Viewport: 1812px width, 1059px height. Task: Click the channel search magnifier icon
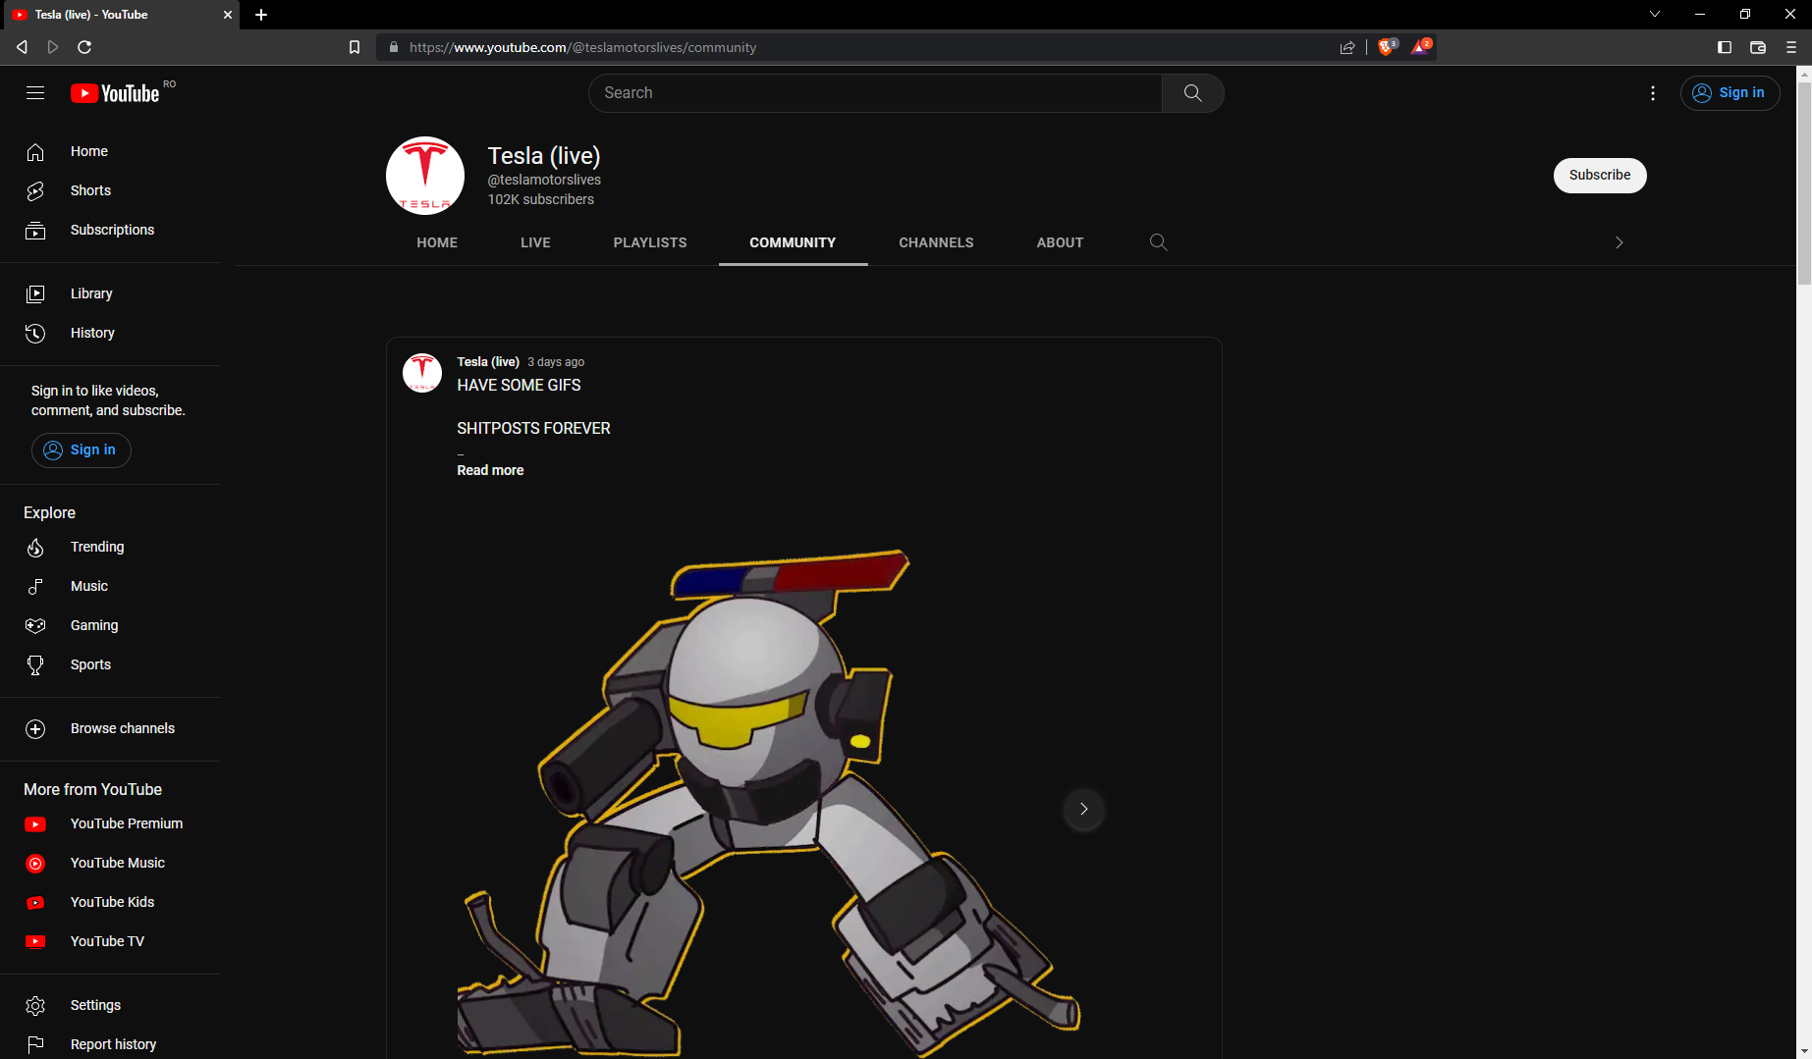[x=1159, y=242]
